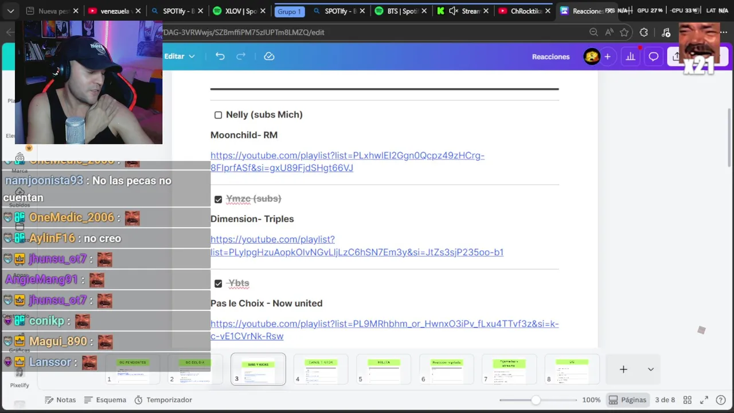Open the emoji avatar next to Reacciones

591,56
